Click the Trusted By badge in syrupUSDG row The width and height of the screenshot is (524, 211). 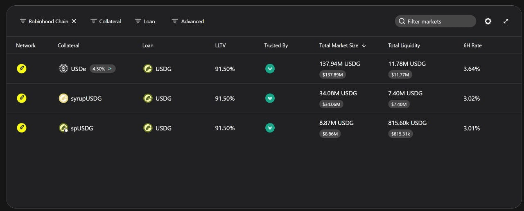click(270, 98)
